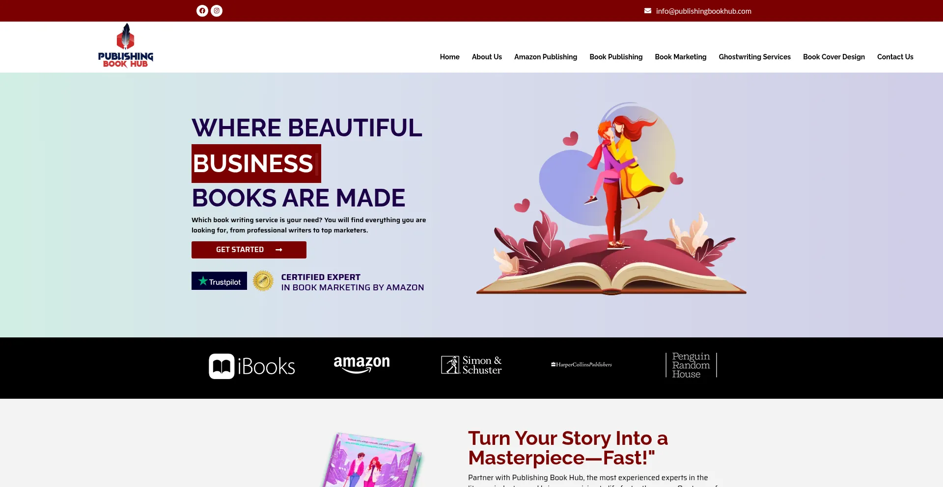Image resolution: width=943 pixels, height=487 pixels.
Task: Click the Penguin Random House logo
Action: (692, 365)
